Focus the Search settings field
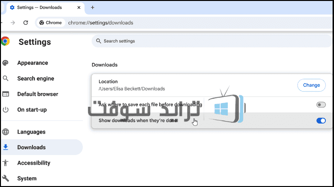The image size is (334, 187). [211, 41]
